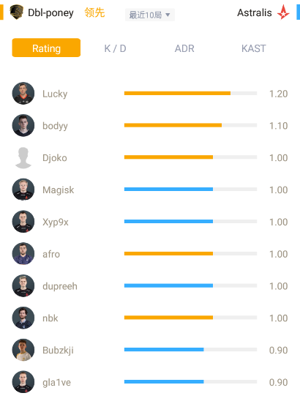This screenshot has width=300, height=404.
Task: Open Lucky's player avatar
Action: [x=23, y=93]
